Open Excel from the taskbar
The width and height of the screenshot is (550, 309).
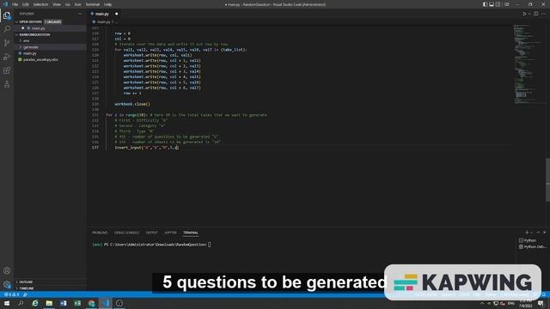point(77,303)
